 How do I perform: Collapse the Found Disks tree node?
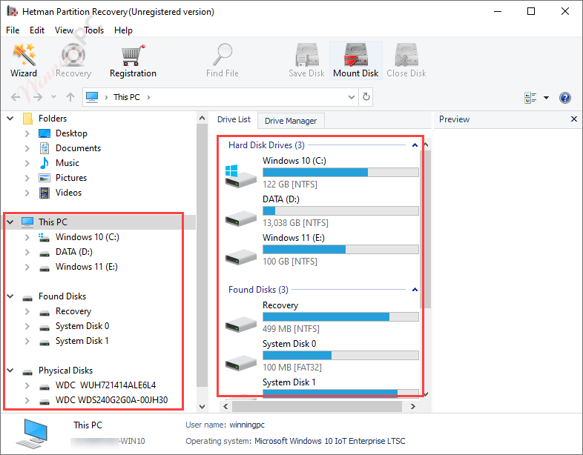10,296
